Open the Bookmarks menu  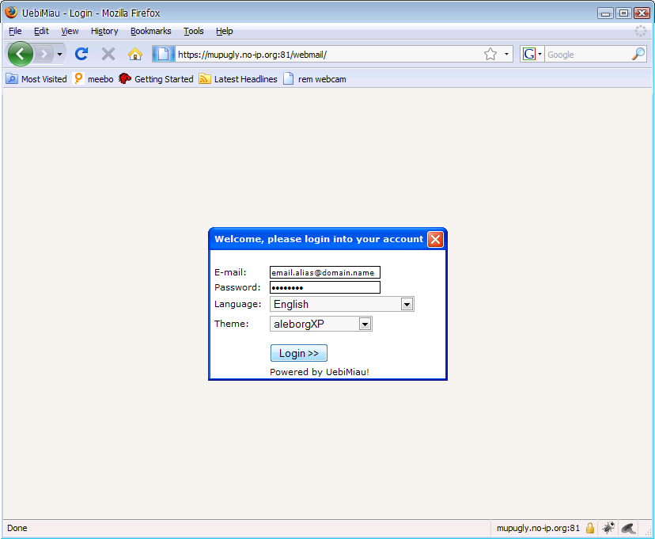pyautogui.click(x=150, y=31)
